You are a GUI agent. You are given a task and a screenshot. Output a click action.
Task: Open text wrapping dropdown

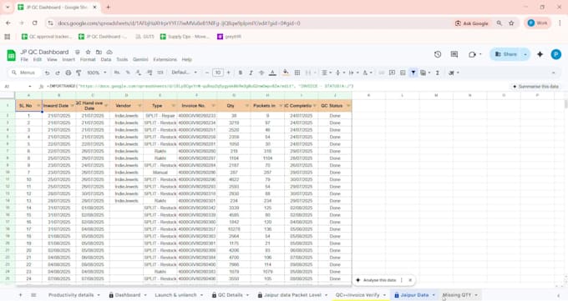(x=352, y=73)
